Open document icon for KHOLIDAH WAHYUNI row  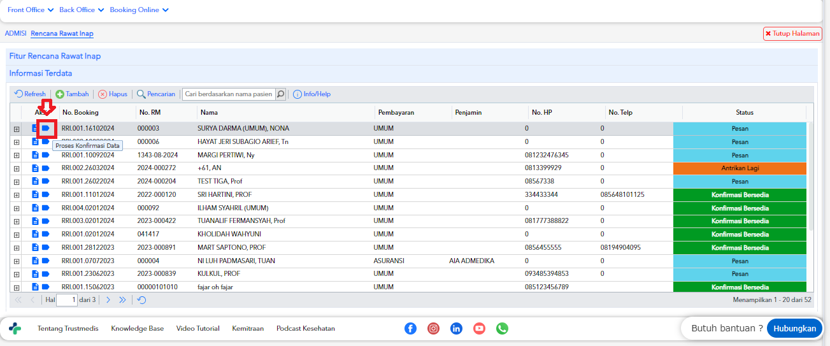click(x=36, y=234)
